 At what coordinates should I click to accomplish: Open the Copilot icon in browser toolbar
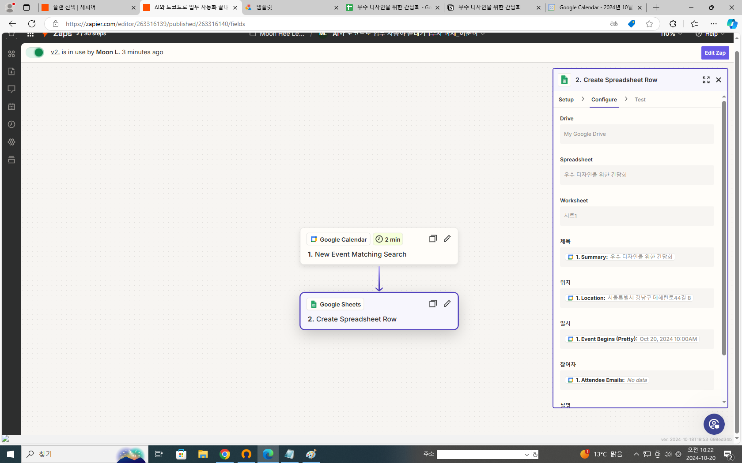pyautogui.click(x=732, y=24)
